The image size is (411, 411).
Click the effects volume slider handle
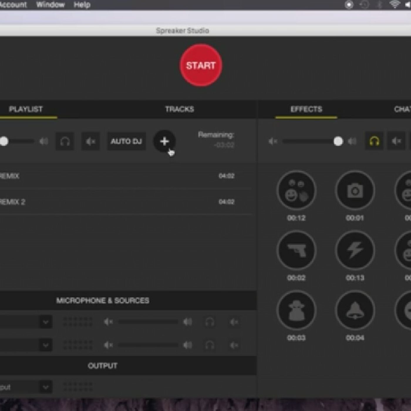[338, 141]
